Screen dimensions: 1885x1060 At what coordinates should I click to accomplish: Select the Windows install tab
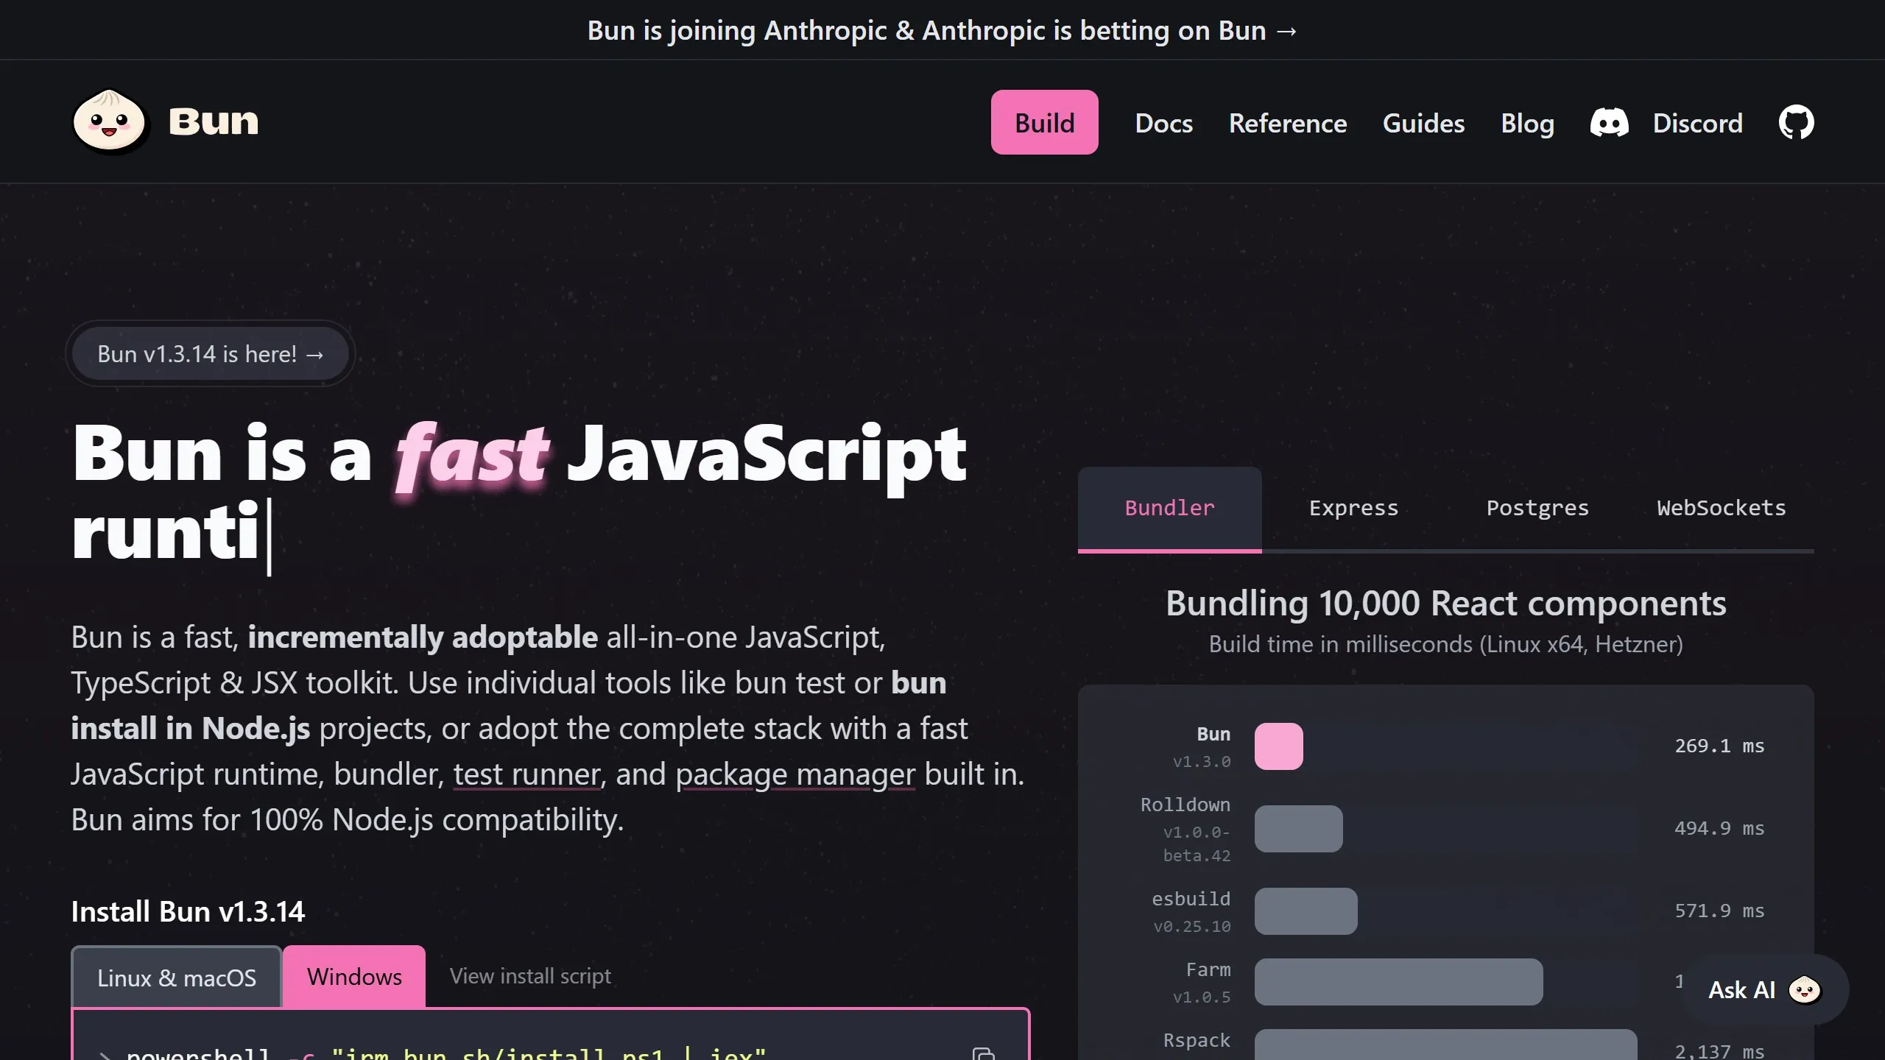click(x=354, y=976)
